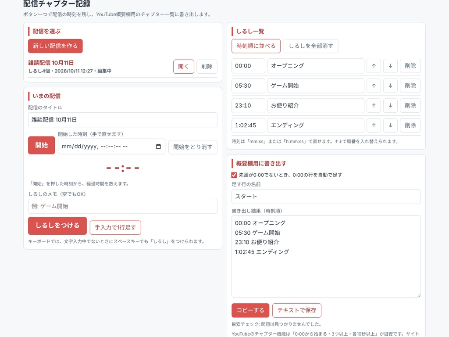Image resolution: width=449 pixels, height=337 pixels.
Task: Toggle auto-add 0:00 row checkbox
Action: point(234,175)
